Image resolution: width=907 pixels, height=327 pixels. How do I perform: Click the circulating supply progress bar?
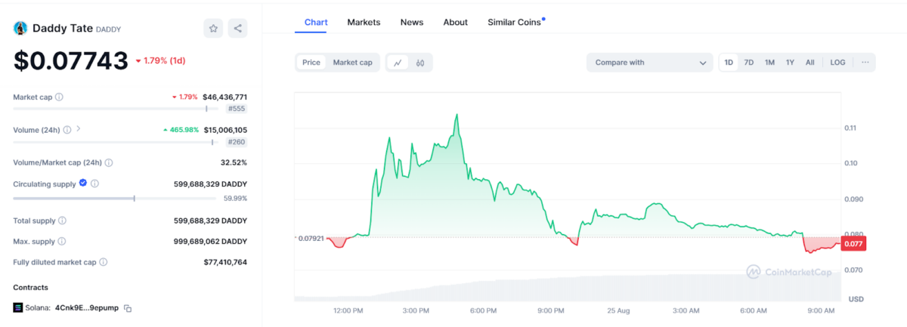(116, 199)
